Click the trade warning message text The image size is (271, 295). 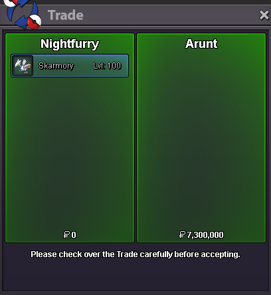tap(135, 254)
